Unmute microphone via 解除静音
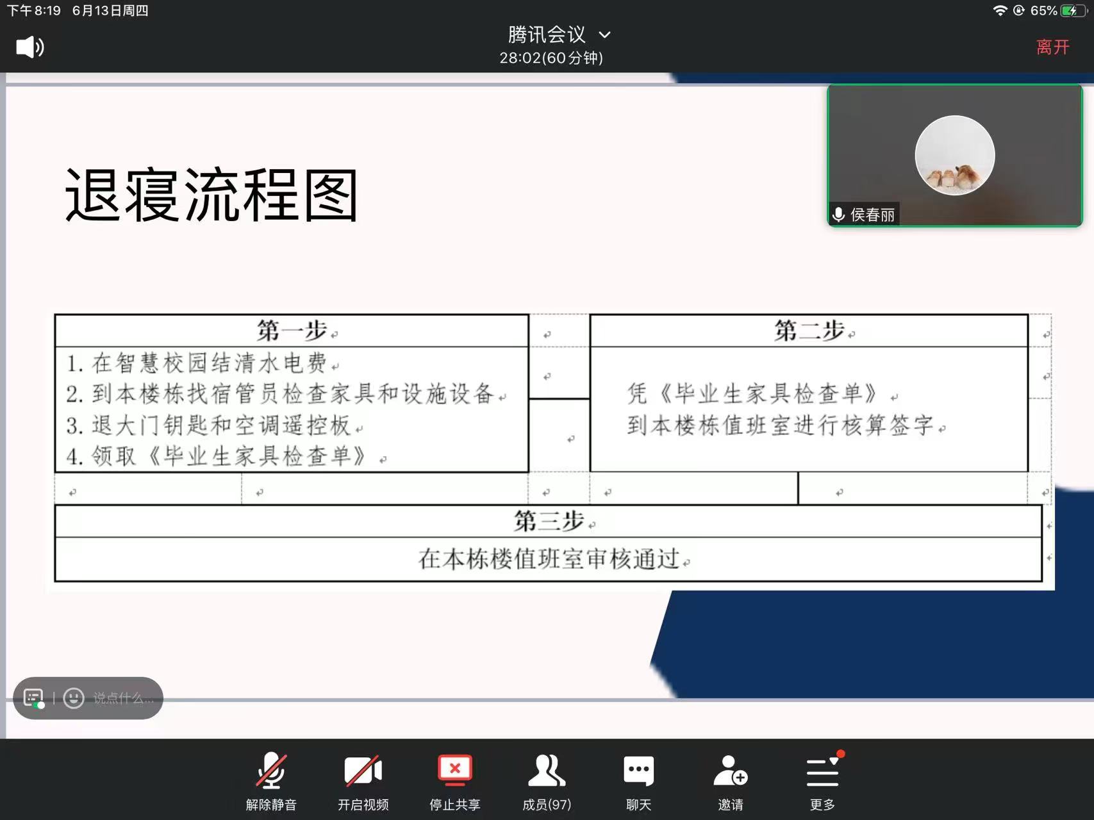The image size is (1094, 820). [271, 781]
